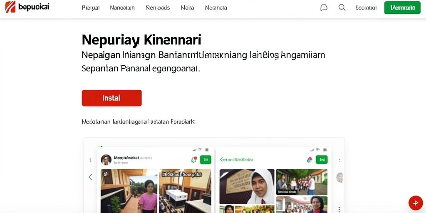This screenshot has height=213, width=426.
Task: Click the small gray arrow left of the preview avatar
Action: pos(90,160)
